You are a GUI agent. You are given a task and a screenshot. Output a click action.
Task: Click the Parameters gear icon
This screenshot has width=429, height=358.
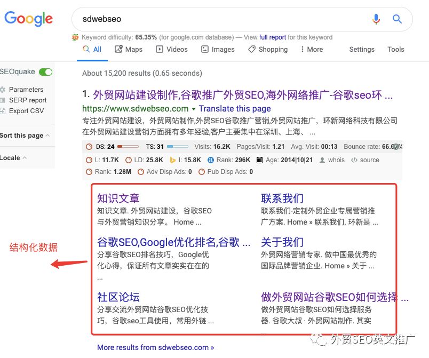3,90
